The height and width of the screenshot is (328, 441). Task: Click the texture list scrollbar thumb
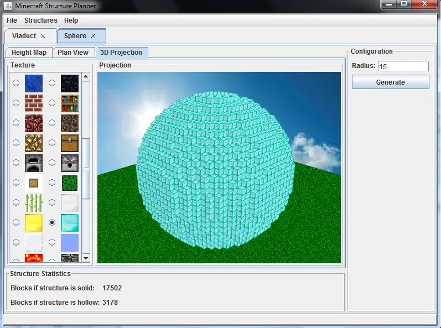(x=86, y=169)
